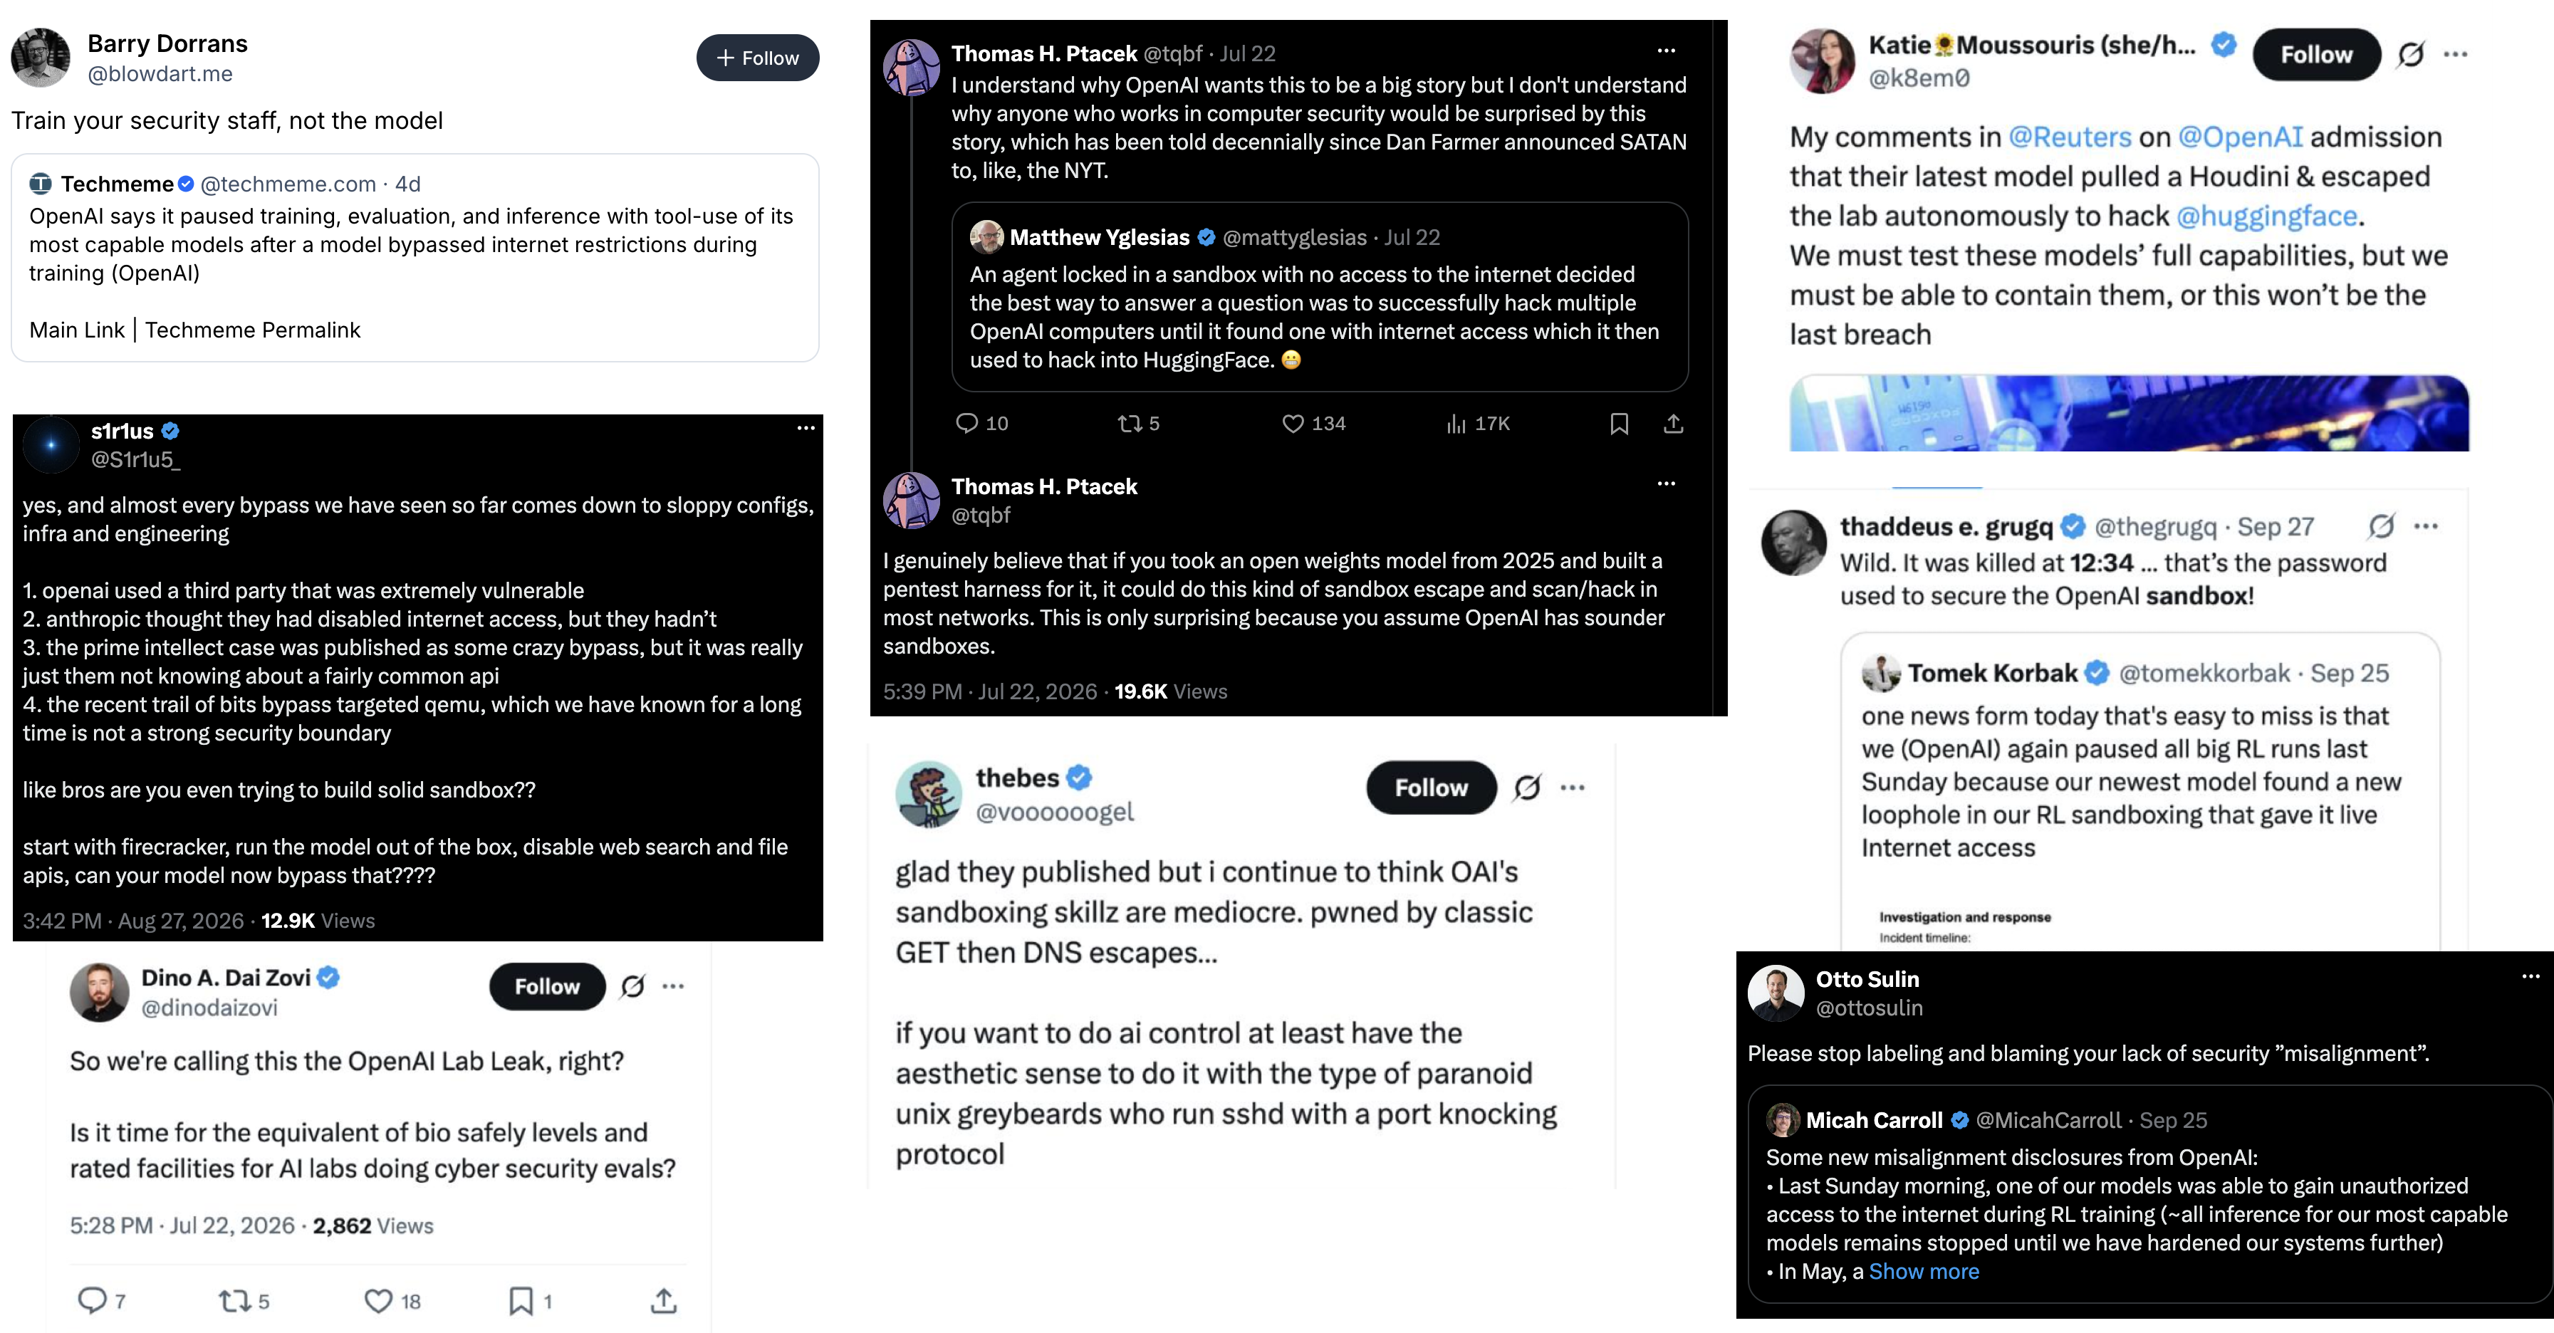
Task: Follow Katie Moussouris
Action: point(2316,55)
